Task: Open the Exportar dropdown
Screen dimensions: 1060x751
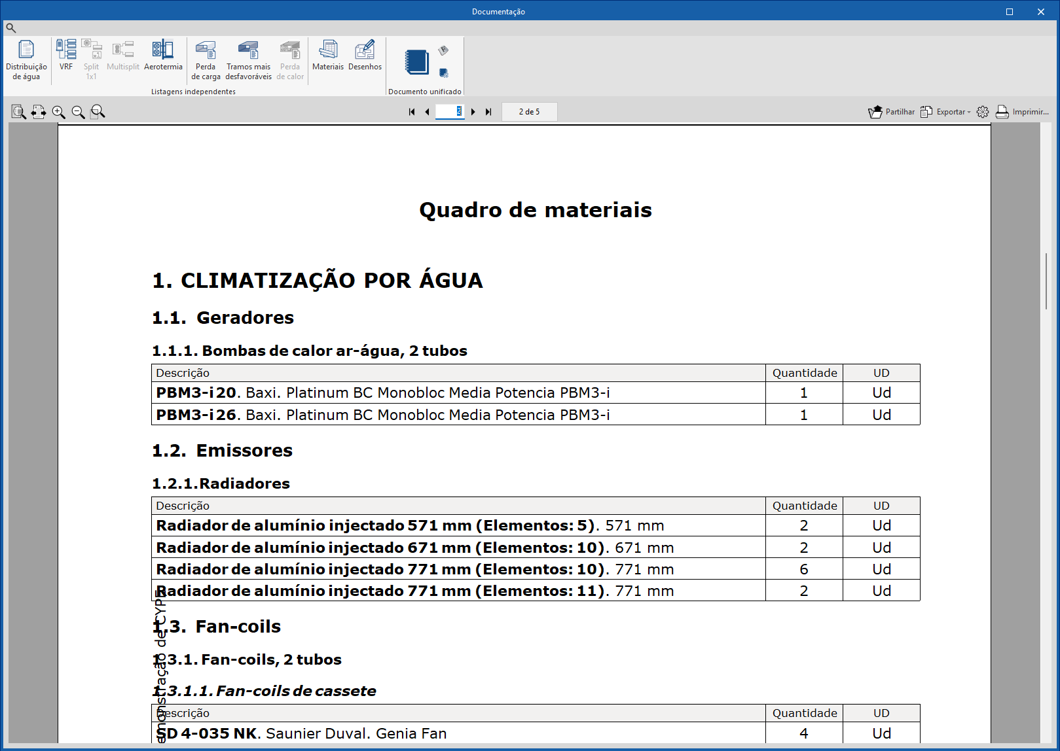Action: [945, 112]
